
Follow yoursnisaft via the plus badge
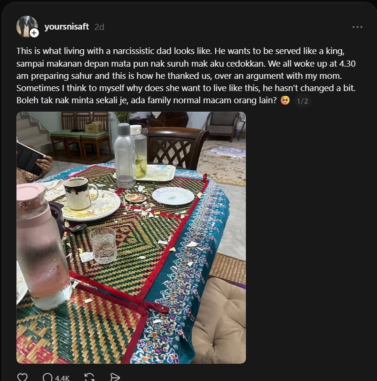coord(34,33)
